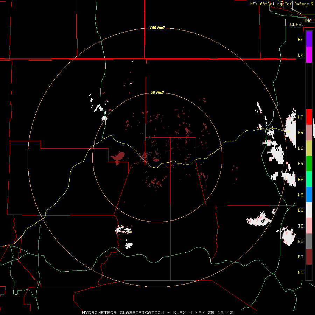
Task: Click the '50 NMI' range ring label
Action: [x=157, y=92]
